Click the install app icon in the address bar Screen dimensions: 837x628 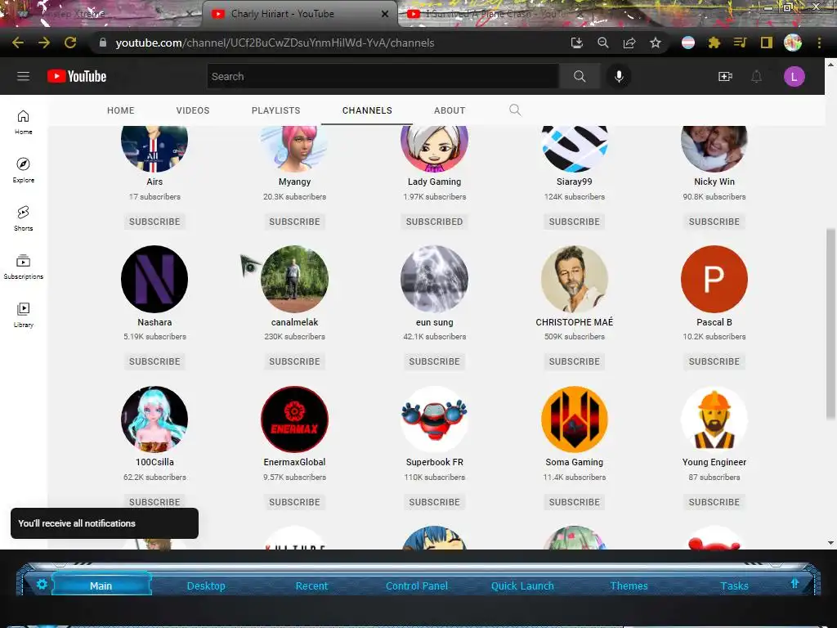[576, 43]
